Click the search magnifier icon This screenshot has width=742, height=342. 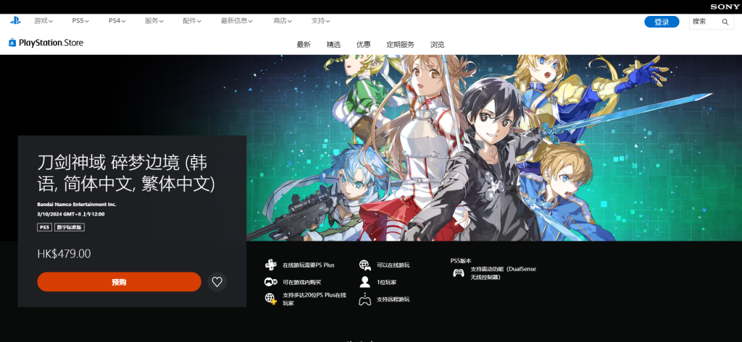(725, 22)
